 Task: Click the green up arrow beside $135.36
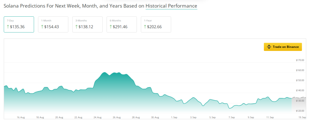click(8, 27)
